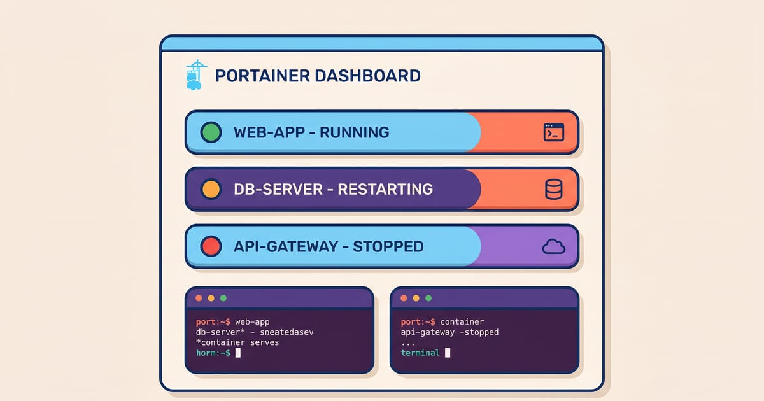
Task: Click the orange status dot for DB-SERVER
Action: [x=211, y=189]
